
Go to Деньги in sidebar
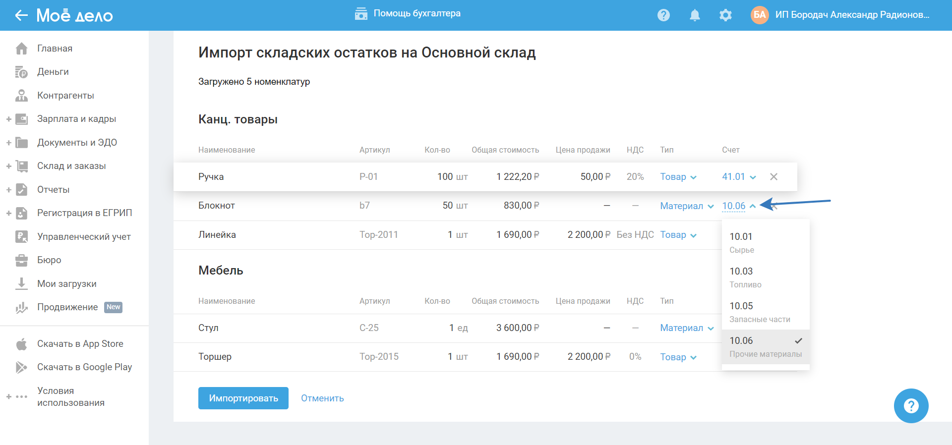[x=53, y=72]
